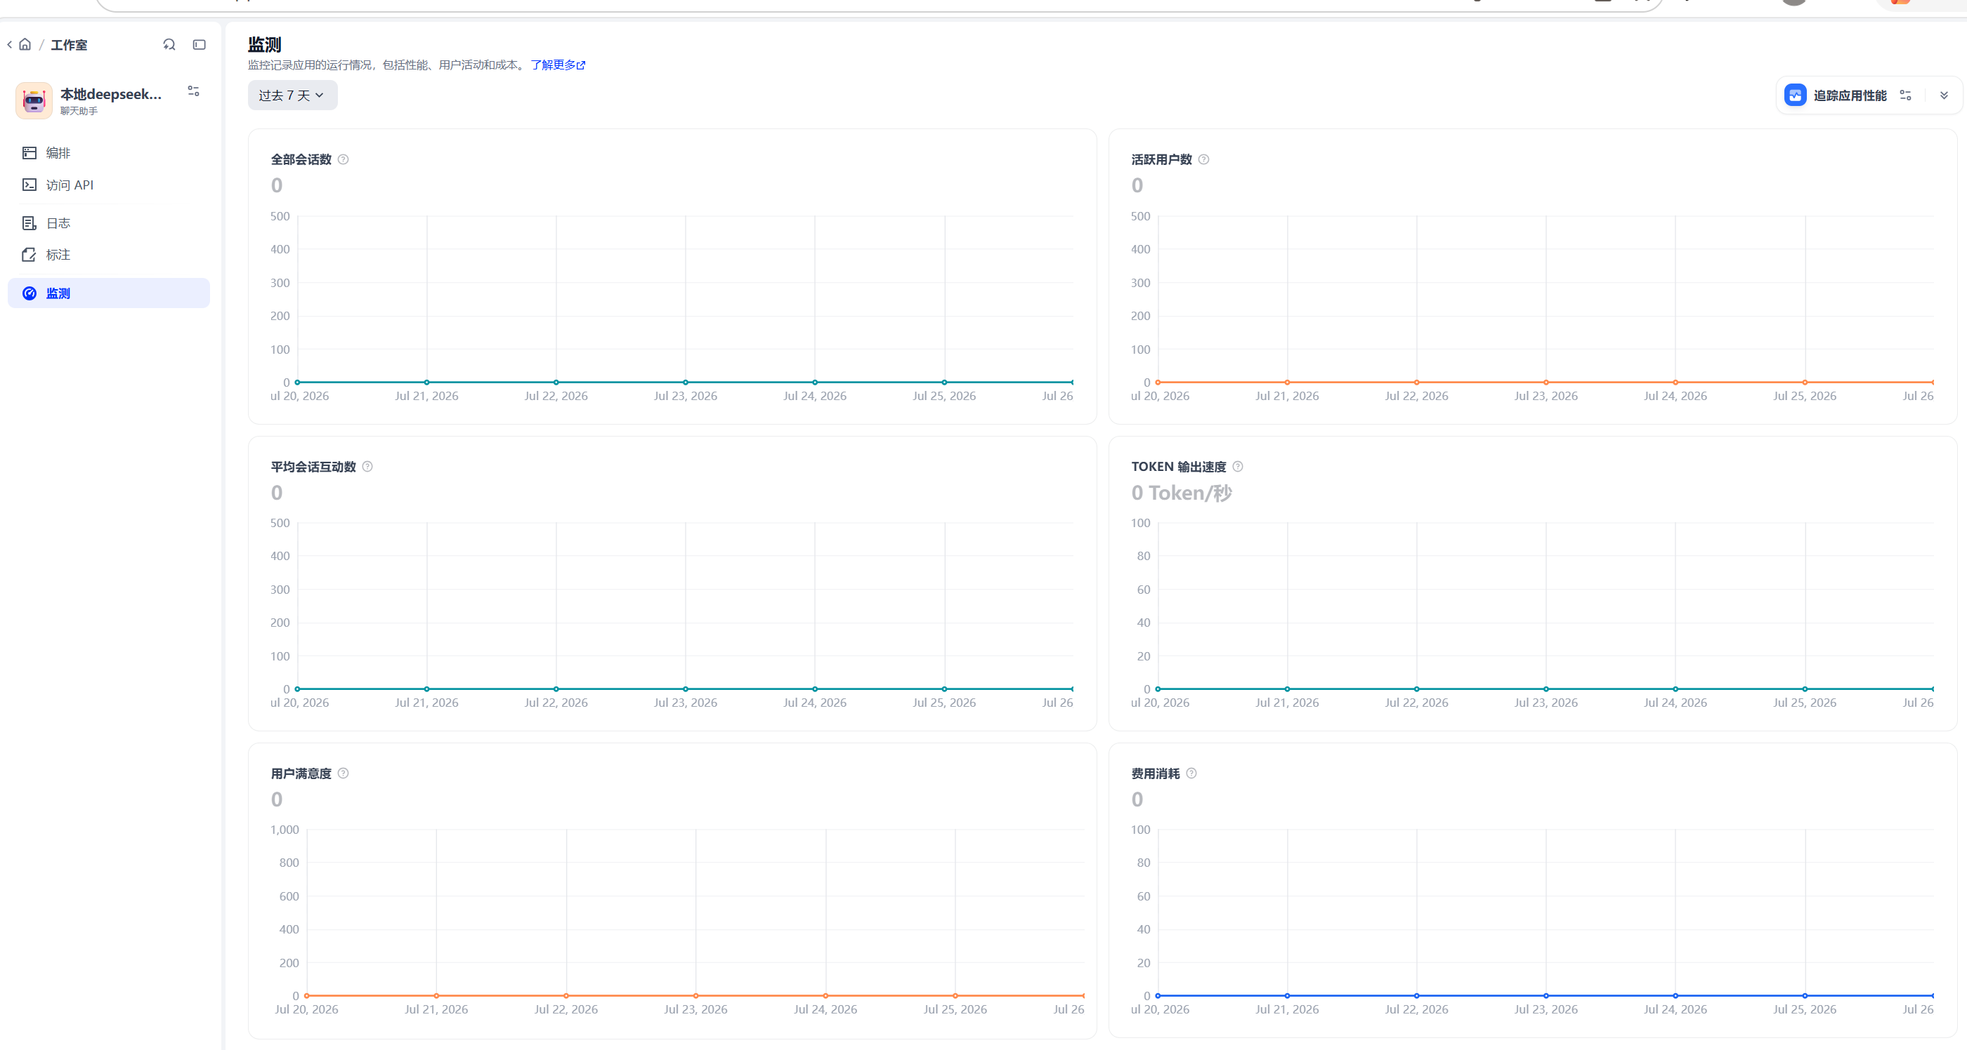Click the 追踪应用性能 button
The width and height of the screenshot is (1967, 1050).
coord(1836,95)
